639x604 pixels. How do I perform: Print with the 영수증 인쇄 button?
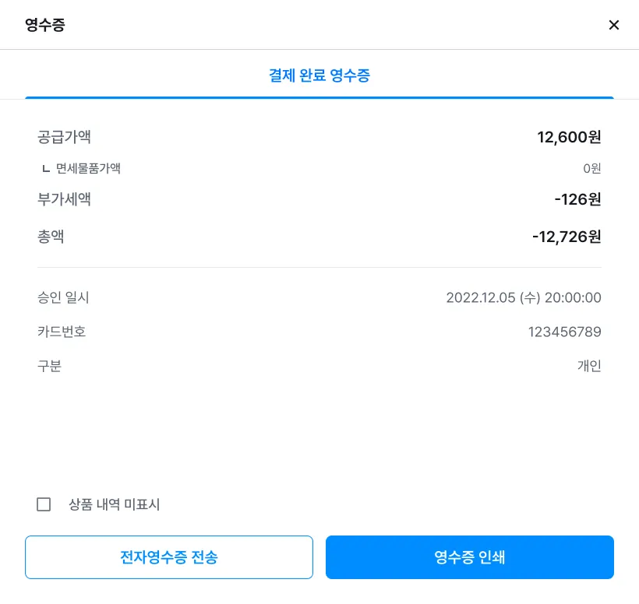coord(469,557)
